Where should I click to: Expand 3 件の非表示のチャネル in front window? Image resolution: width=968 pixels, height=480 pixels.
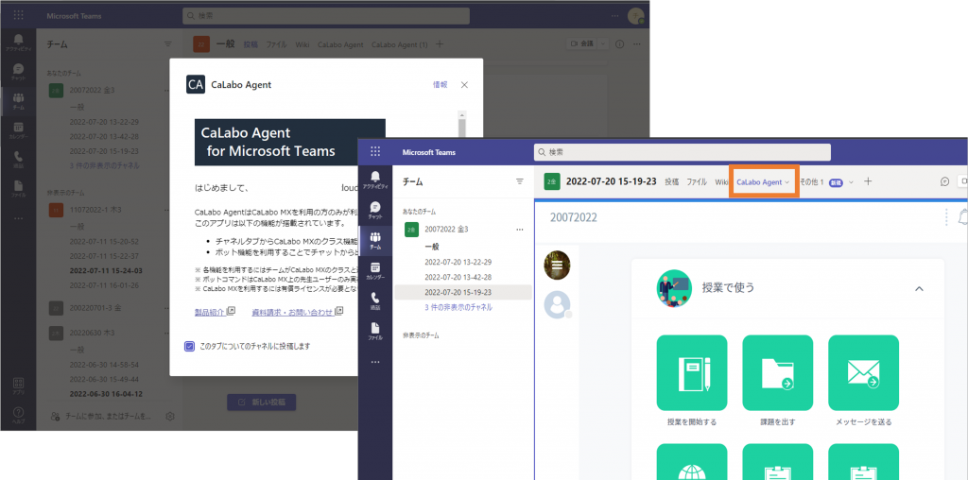pos(458,307)
